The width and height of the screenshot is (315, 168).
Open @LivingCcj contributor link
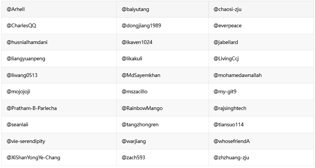(x=226, y=59)
